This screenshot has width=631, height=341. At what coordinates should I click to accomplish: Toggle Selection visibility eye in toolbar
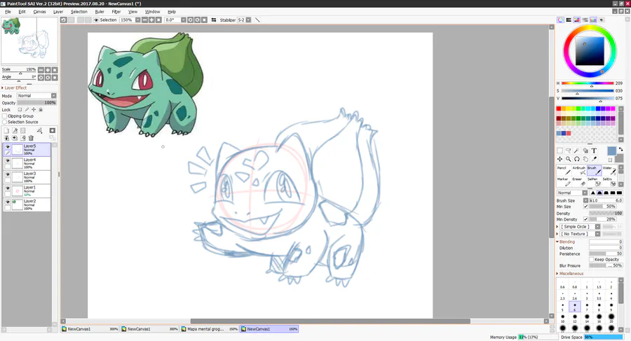pyautogui.click(x=96, y=20)
